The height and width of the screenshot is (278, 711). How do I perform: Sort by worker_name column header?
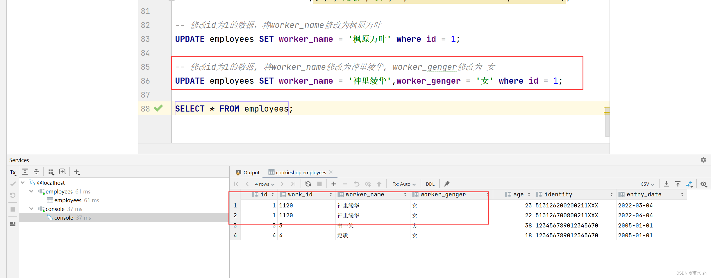point(372,194)
